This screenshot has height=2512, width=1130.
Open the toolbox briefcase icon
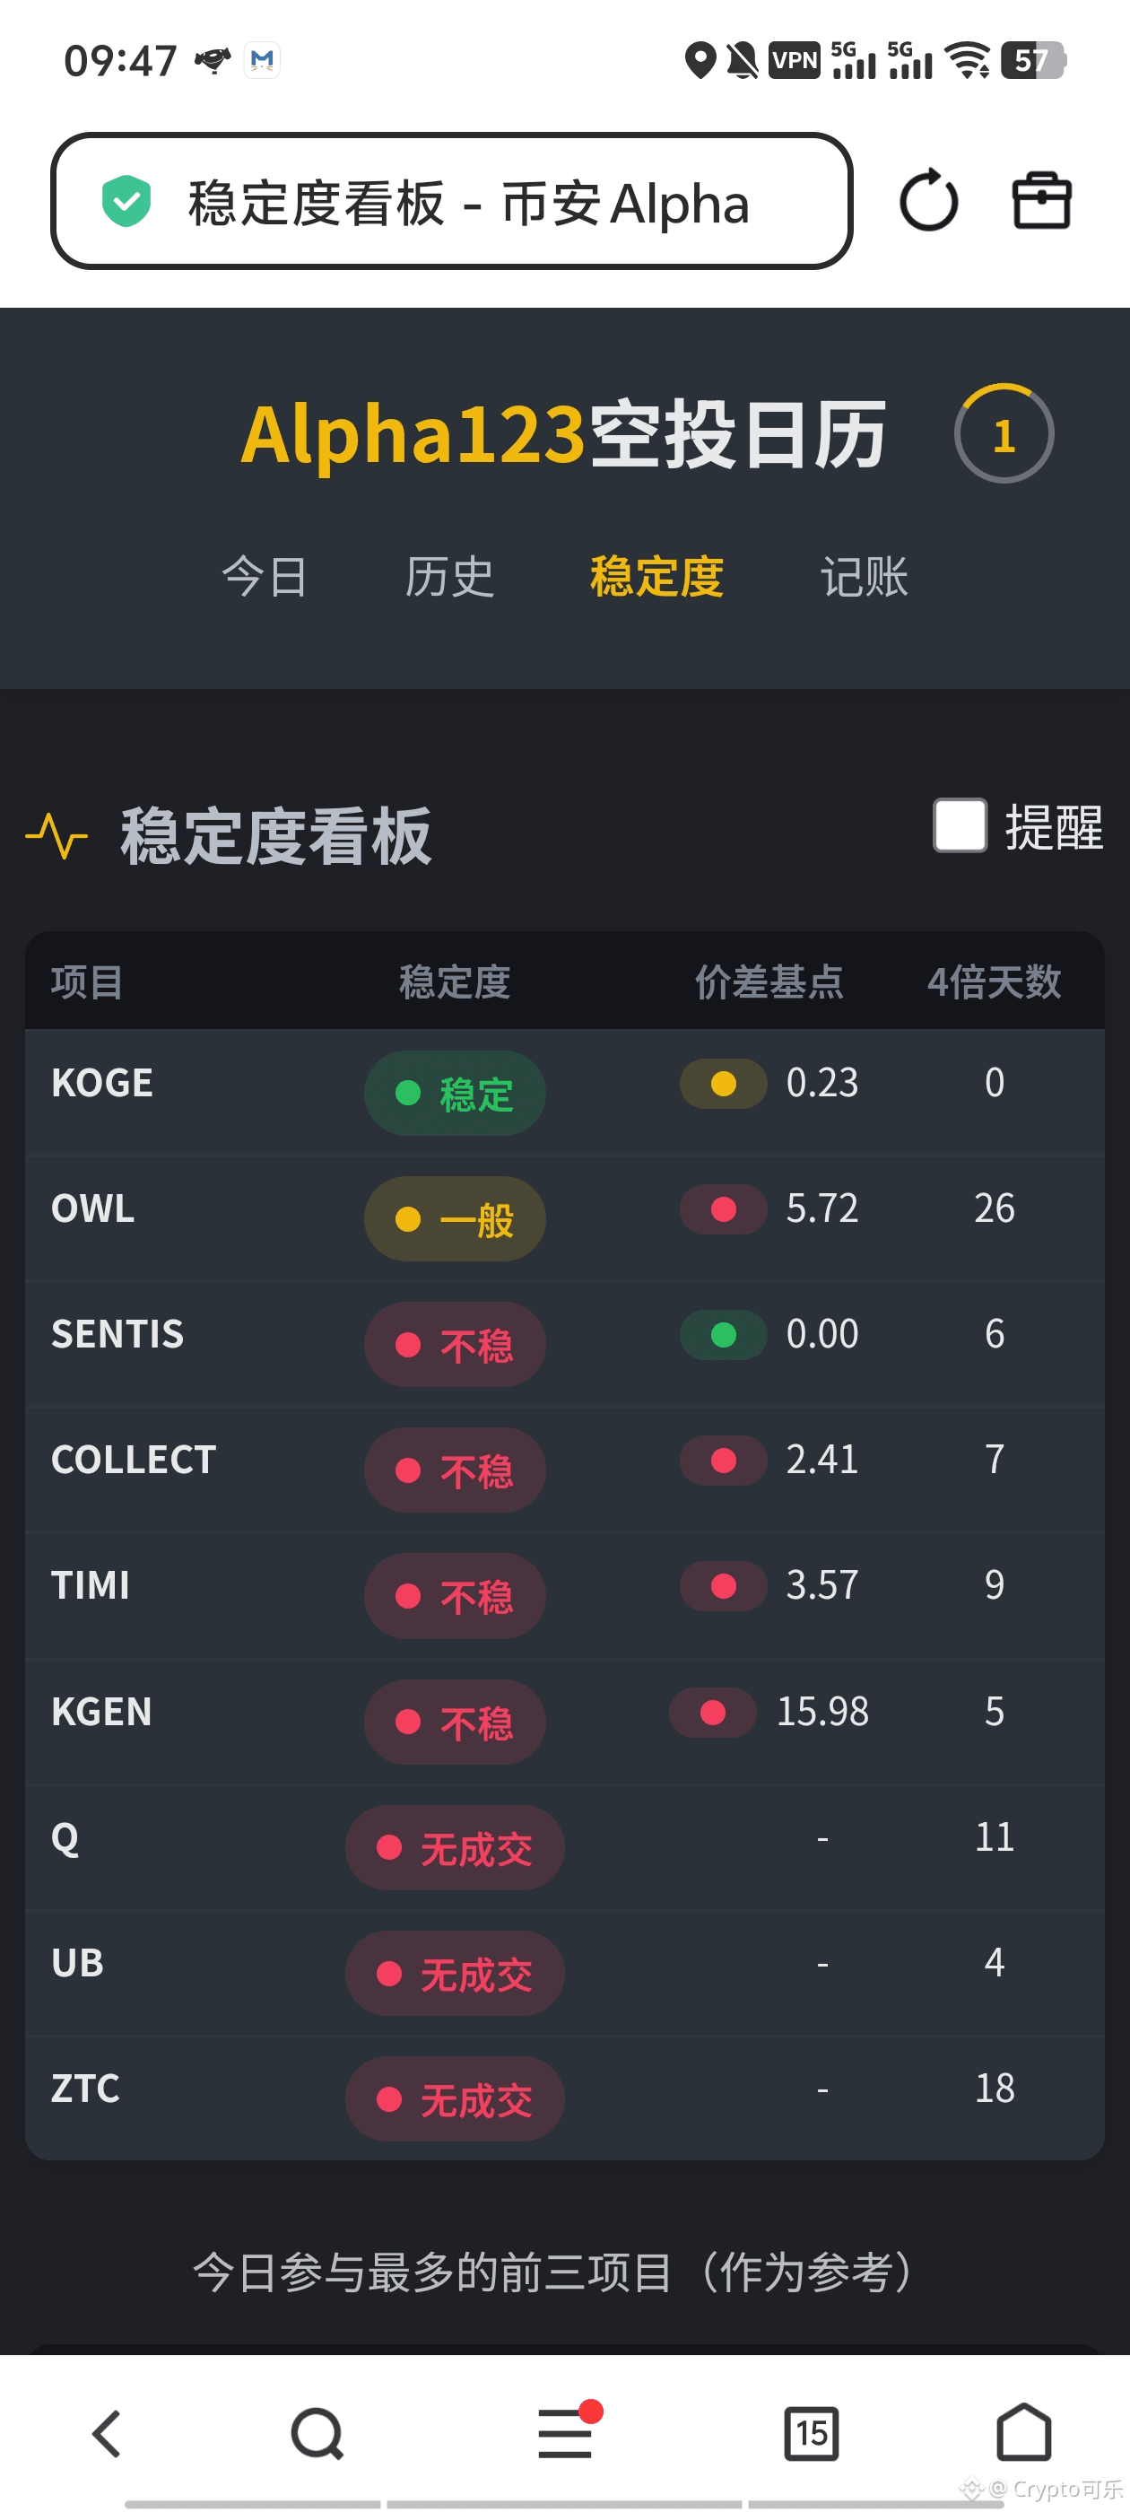click(x=1041, y=201)
